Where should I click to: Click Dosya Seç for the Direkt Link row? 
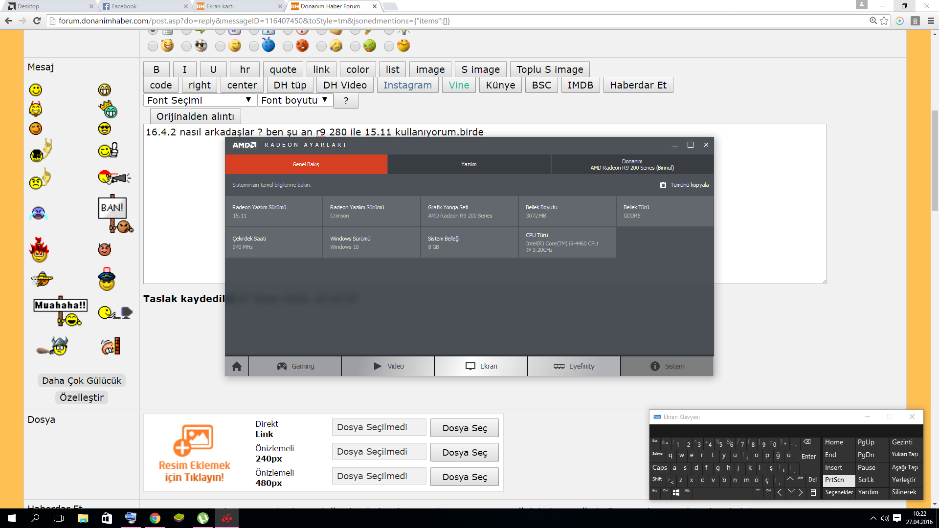point(465,428)
